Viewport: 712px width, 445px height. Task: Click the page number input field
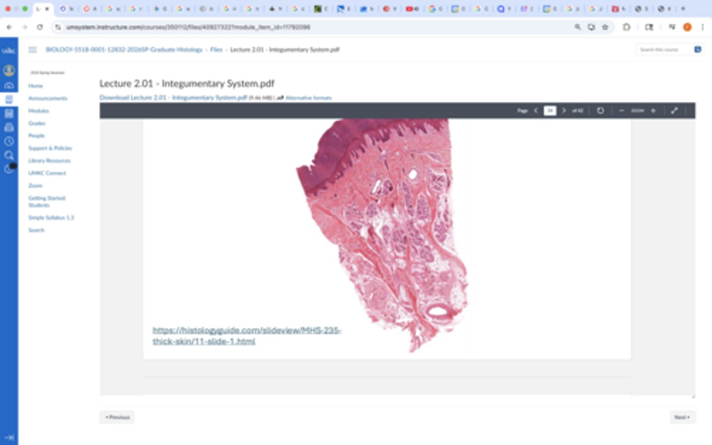(550, 111)
